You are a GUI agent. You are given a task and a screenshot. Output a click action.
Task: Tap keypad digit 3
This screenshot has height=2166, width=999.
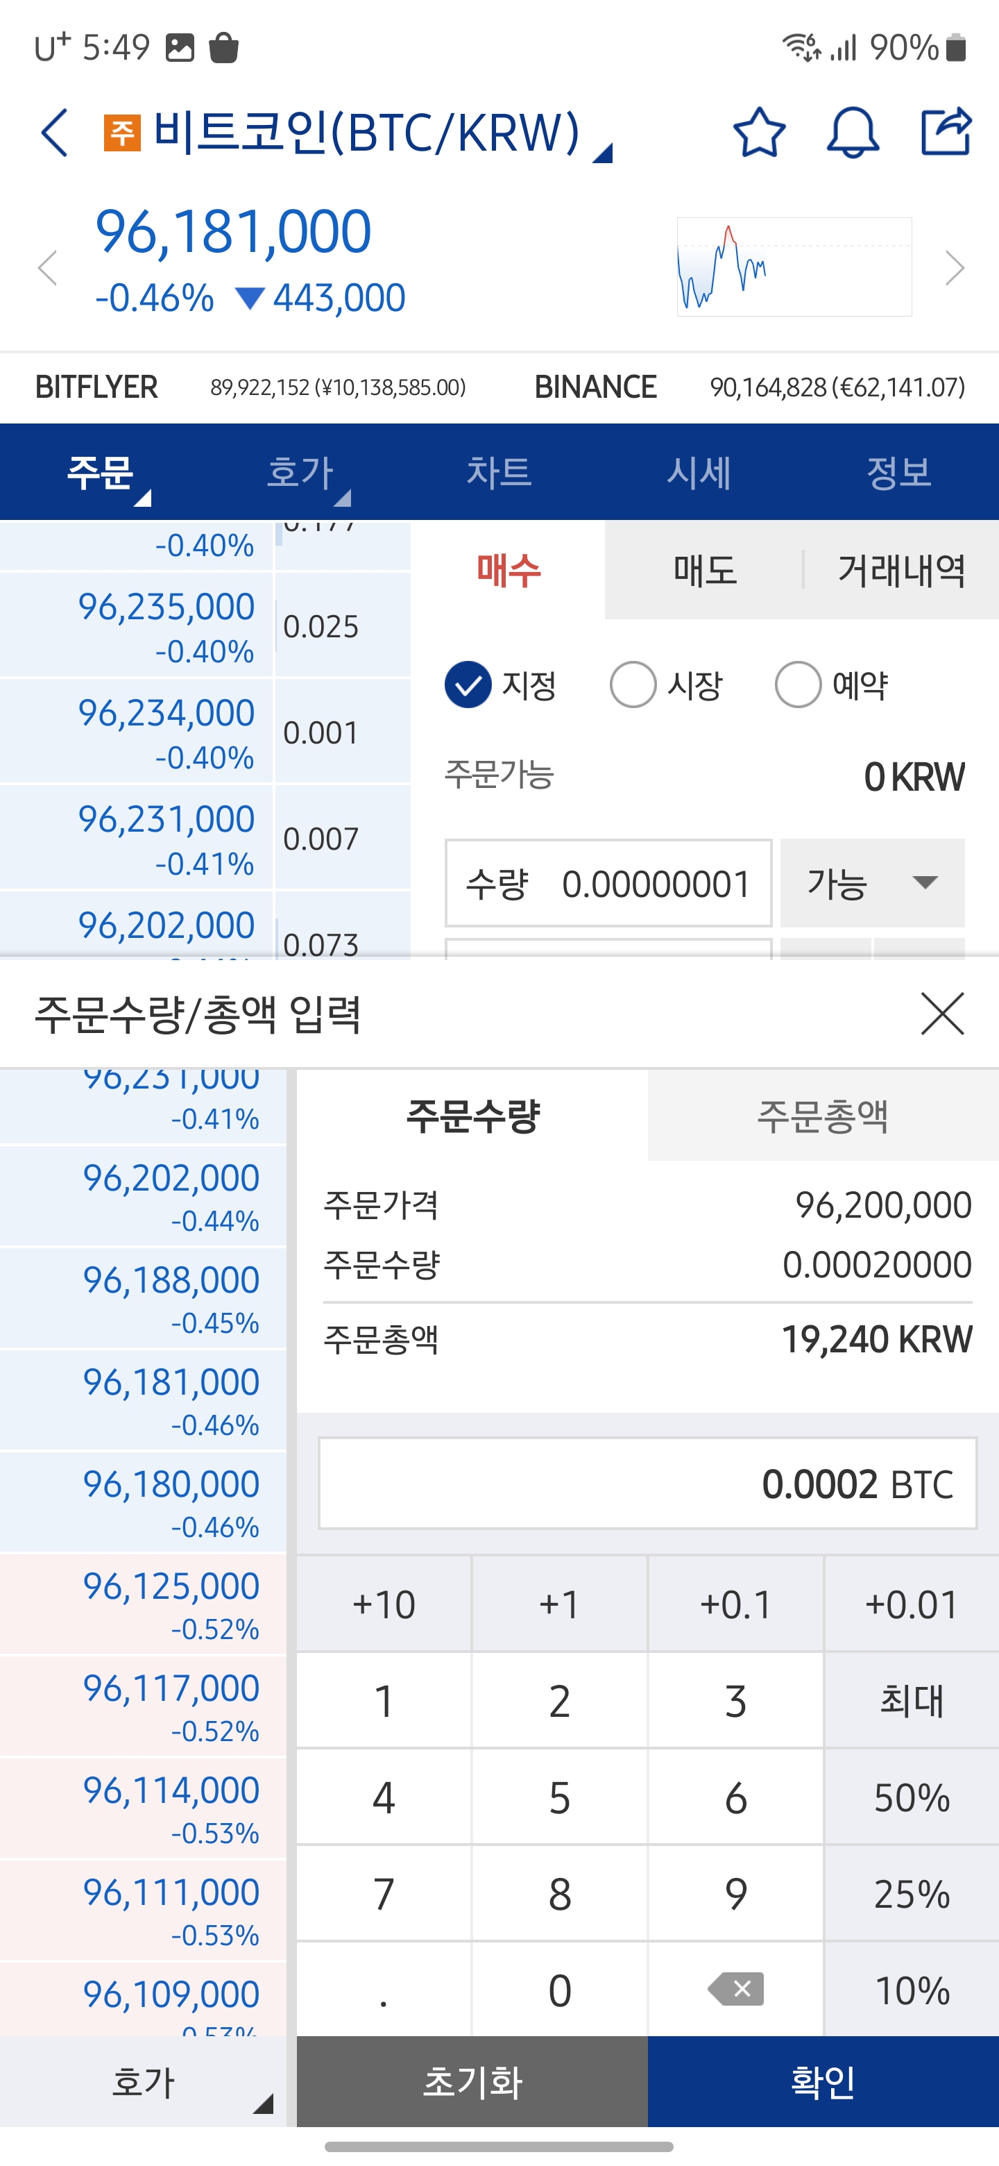(736, 1701)
